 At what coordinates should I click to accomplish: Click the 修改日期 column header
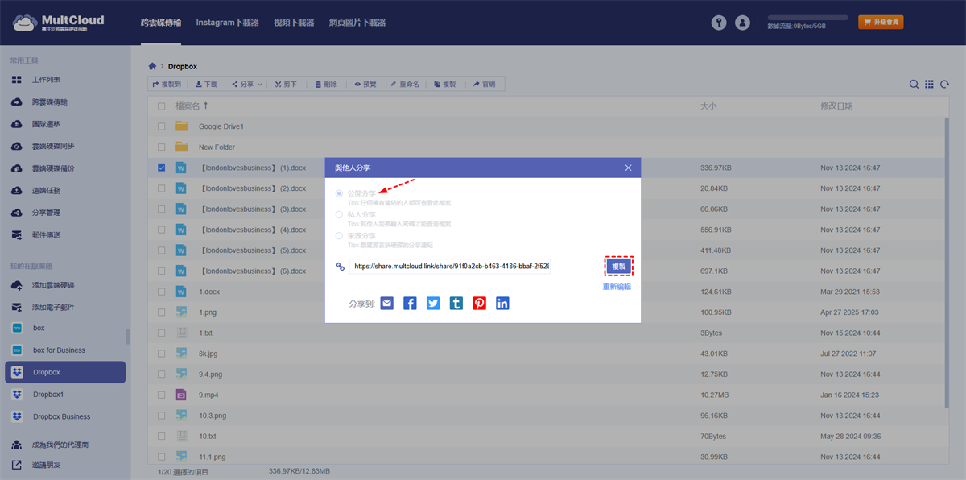pyautogui.click(x=836, y=106)
